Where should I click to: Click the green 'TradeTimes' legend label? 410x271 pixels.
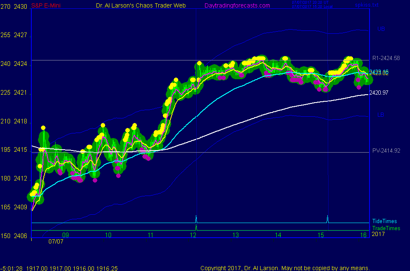386,228
